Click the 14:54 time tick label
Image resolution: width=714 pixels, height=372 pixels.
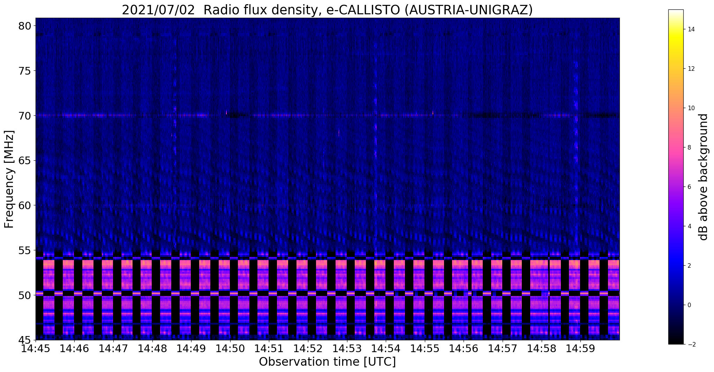[x=386, y=349]
